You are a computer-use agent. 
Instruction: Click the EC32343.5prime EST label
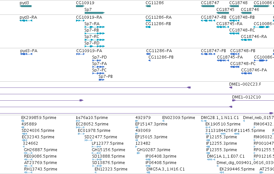coord(38,137)
